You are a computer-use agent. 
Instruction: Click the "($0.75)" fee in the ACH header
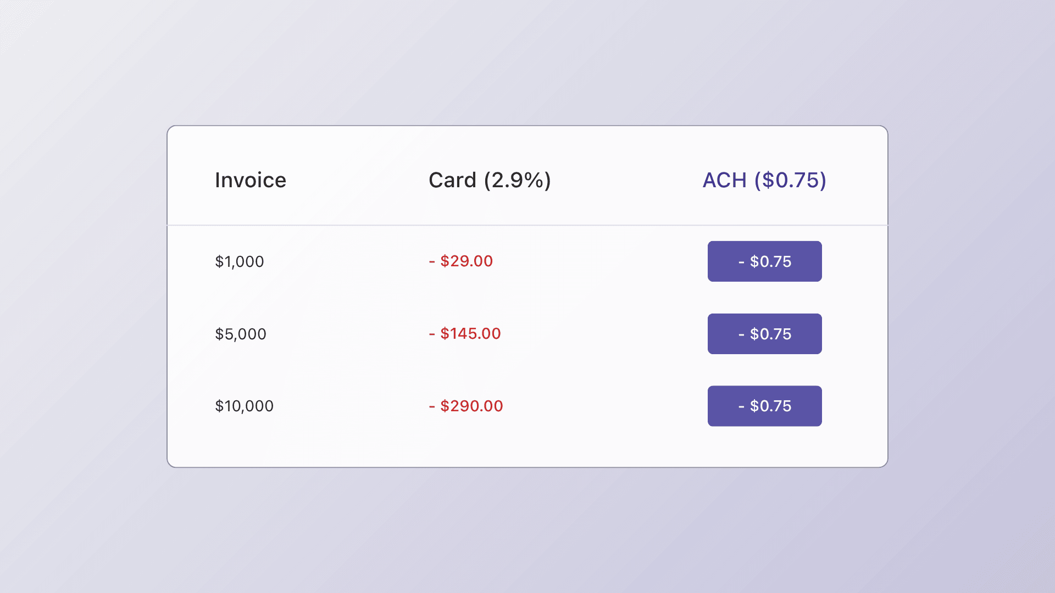coord(790,180)
